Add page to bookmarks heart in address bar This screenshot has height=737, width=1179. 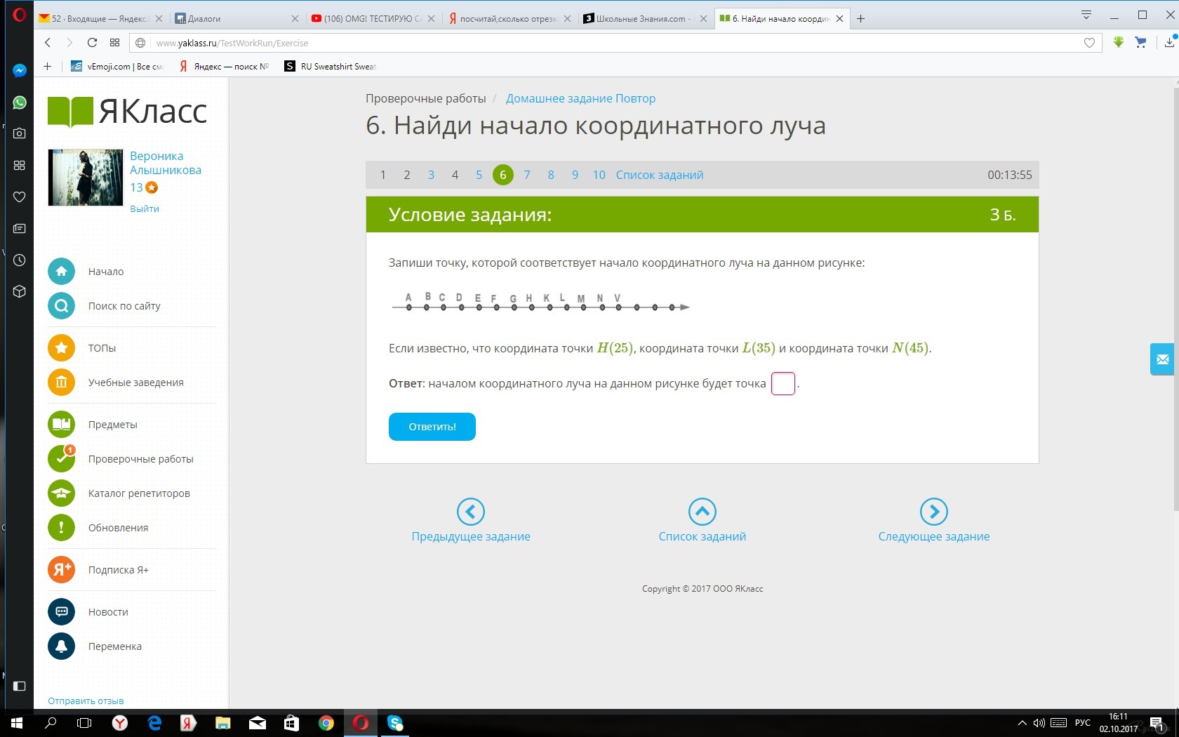1089,43
